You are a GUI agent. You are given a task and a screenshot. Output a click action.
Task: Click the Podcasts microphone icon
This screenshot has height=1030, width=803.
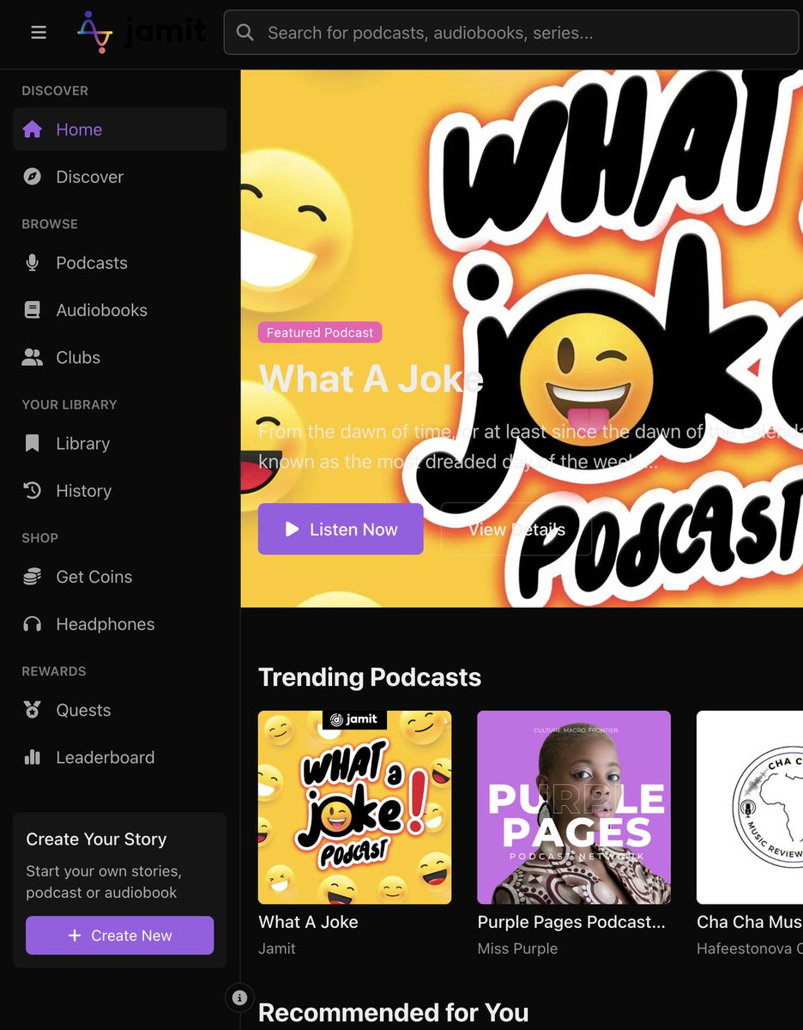point(33,263)
